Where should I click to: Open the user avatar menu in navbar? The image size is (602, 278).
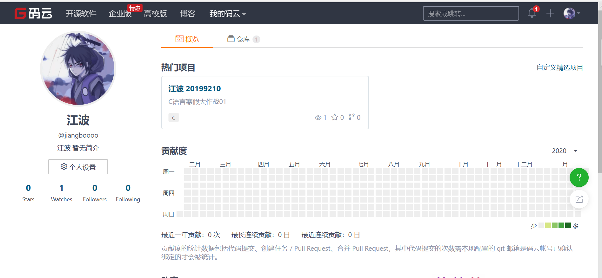(x=572, y=13)
